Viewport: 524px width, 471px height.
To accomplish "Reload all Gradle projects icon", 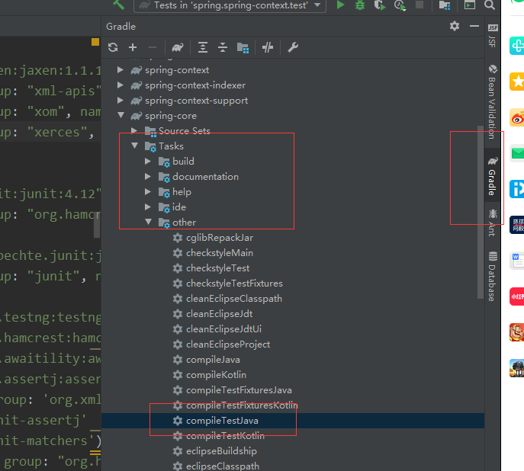I will point(113,47).
